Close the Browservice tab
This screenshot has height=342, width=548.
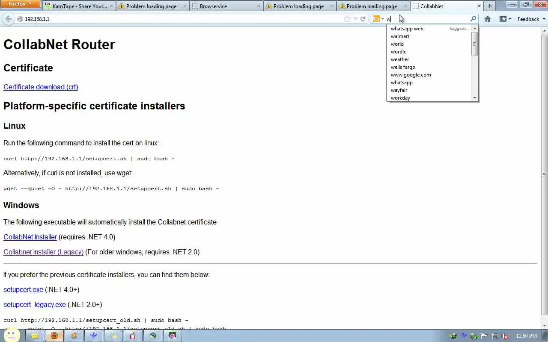pos(259,6)
